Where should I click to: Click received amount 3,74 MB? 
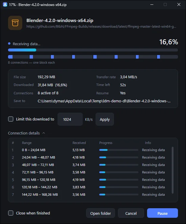pos(79,165)
